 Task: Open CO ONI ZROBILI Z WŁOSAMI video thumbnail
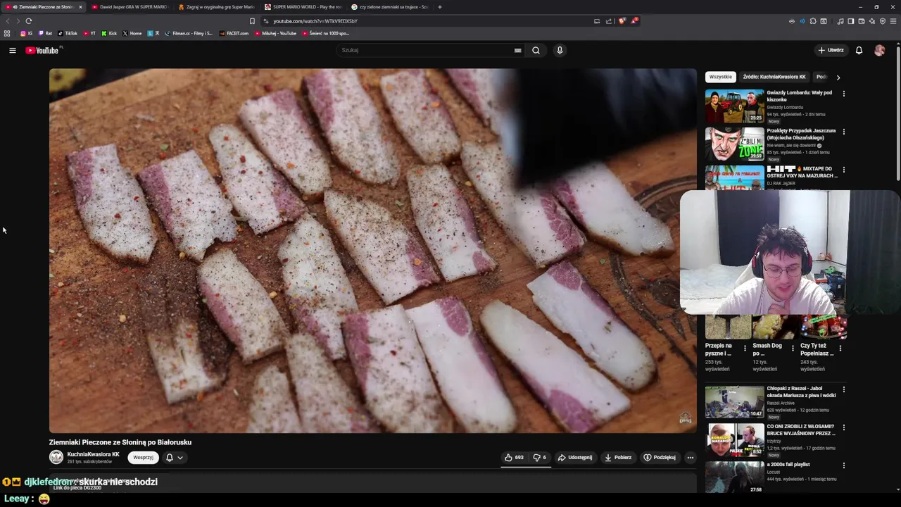click(x=734, y=439)
